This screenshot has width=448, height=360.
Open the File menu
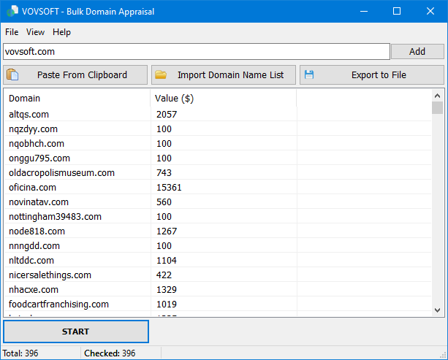coord(12,32)
